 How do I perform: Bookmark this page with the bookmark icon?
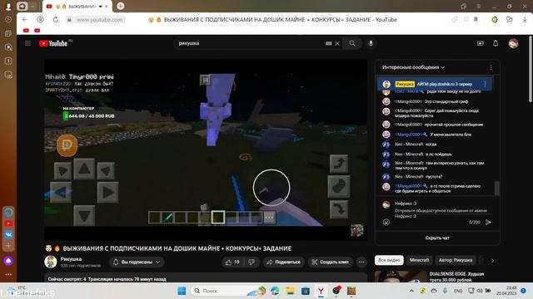coord(476,20)
